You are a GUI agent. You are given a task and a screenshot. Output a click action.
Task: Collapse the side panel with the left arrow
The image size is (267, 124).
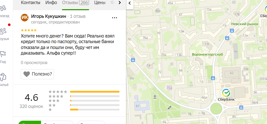[130, 3]
